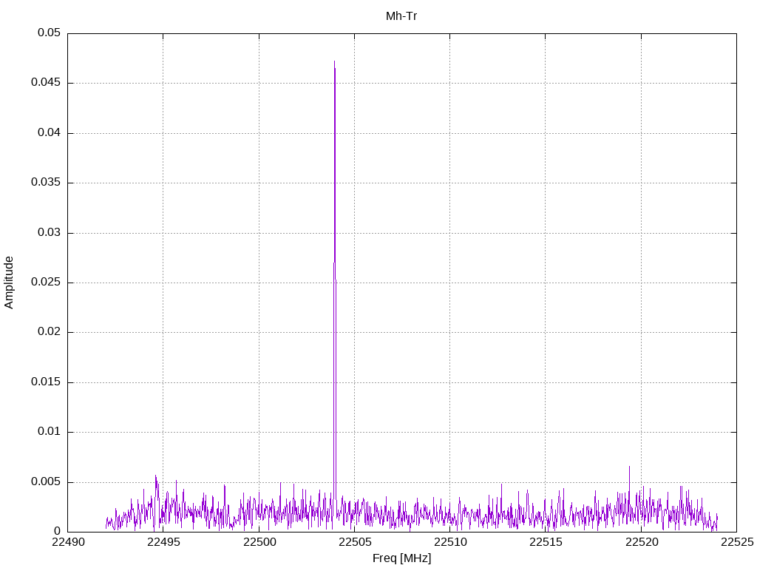This screenshot has height=568, width=757.
Task: Click the plot title Mh-Tr
Action: coord(401,16)
